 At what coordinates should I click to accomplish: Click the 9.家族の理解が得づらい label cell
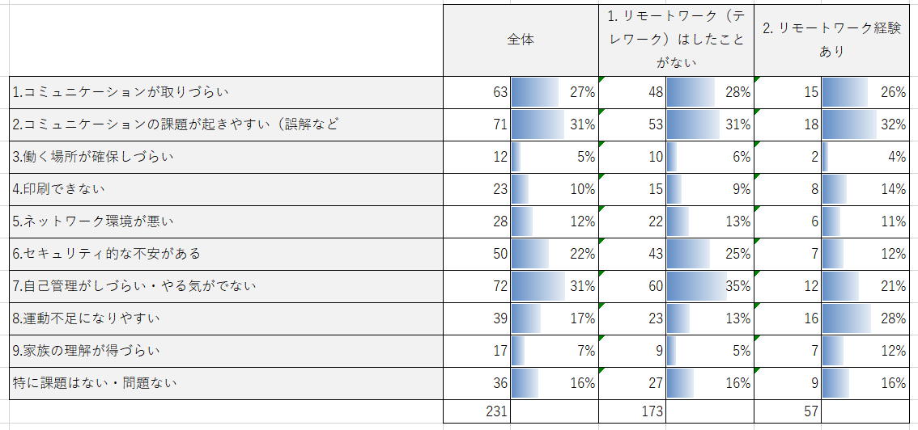226,351
